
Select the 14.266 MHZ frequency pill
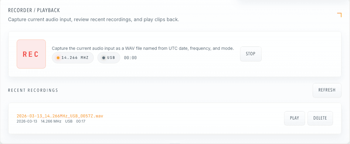[x=73, y=58]
